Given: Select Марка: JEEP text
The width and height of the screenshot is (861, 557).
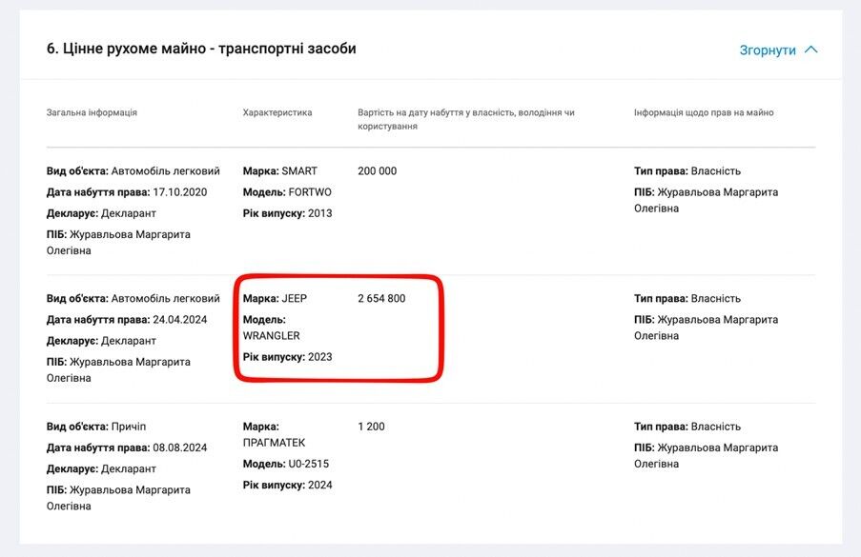Looking at the screenshot, I should 275,299.
